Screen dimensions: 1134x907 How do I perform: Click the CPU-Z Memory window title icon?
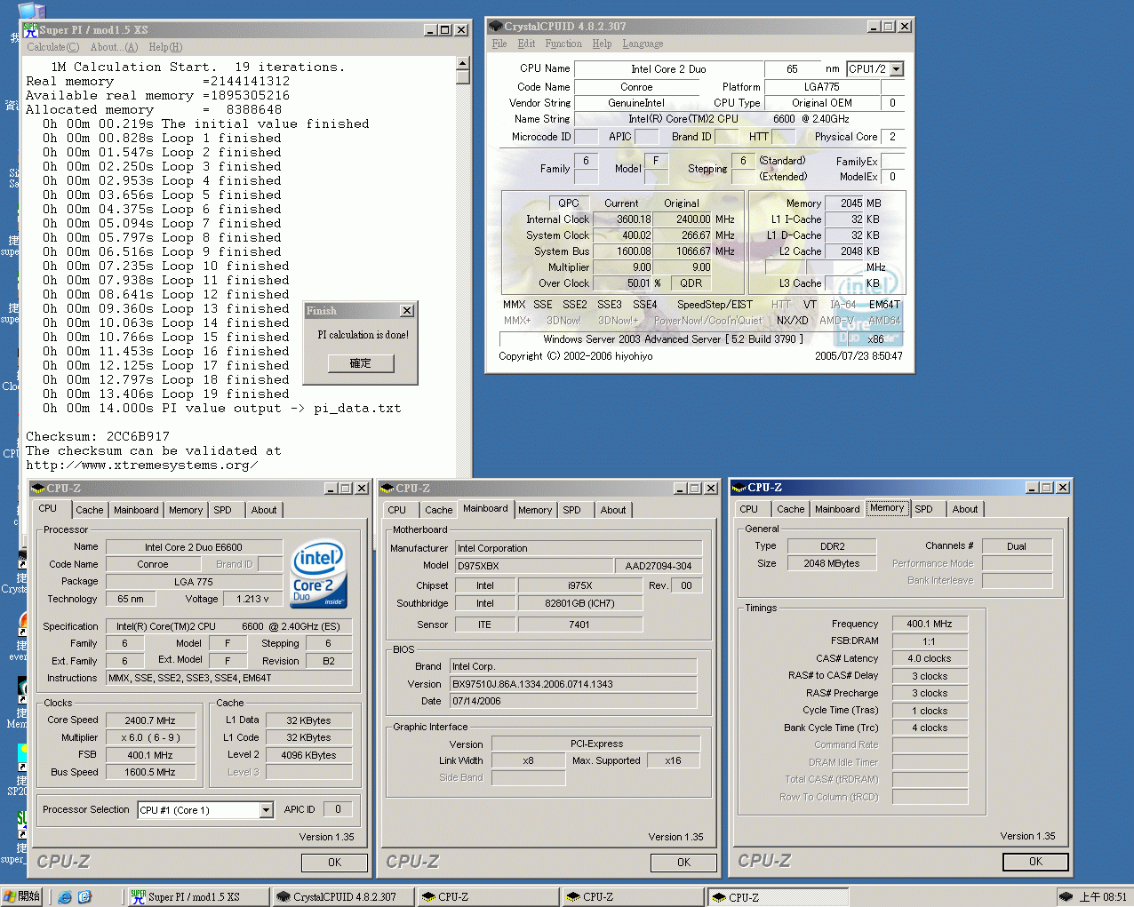pos(739,488)
